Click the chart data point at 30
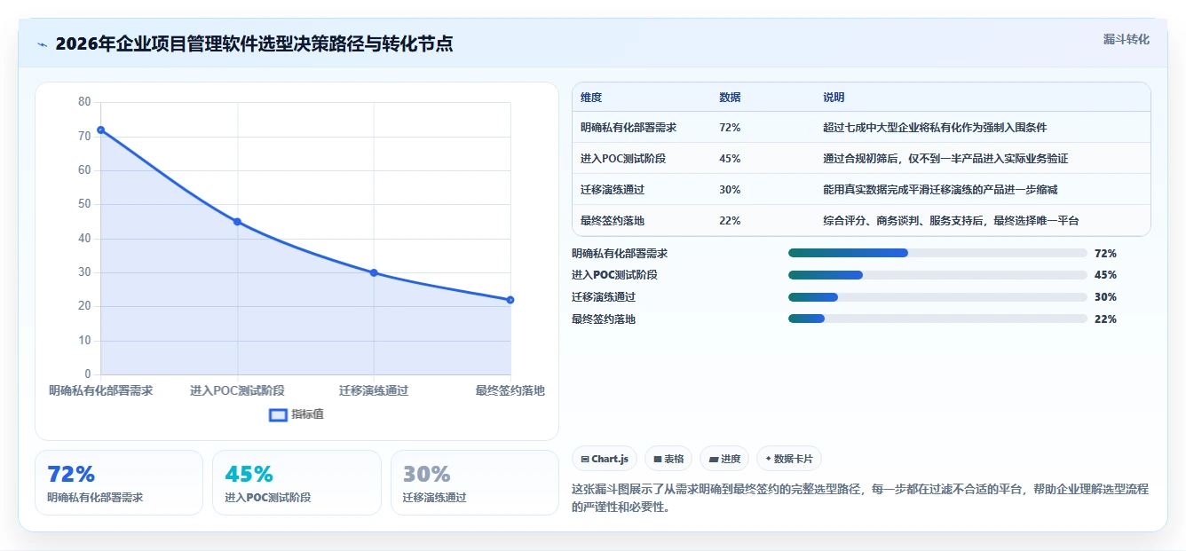The width and height of the screenshot is (1186, 551). (374, 272)
